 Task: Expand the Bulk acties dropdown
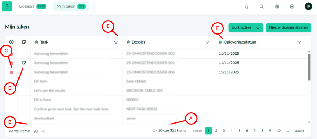(246, 27)
